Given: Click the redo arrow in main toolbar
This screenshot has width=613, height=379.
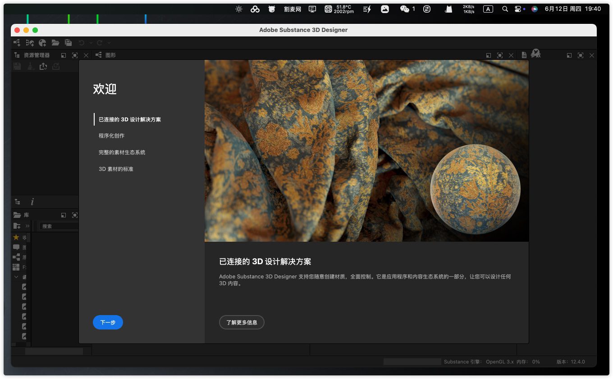Looking at the screenshot, I should pos(100,43).
